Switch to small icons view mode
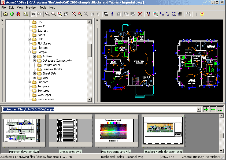 click(168, 14)
